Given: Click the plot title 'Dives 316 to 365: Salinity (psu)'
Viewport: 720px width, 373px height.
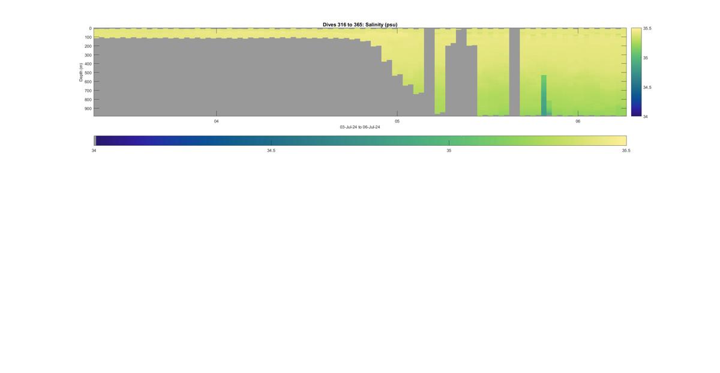Looking at the screenshot, I should pyautogui.click(x=360, y=25).
